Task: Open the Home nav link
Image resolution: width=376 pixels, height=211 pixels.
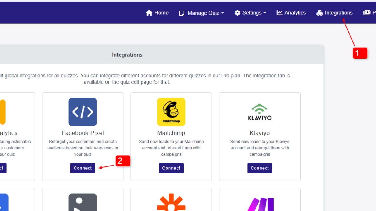Action: point(157,13)
